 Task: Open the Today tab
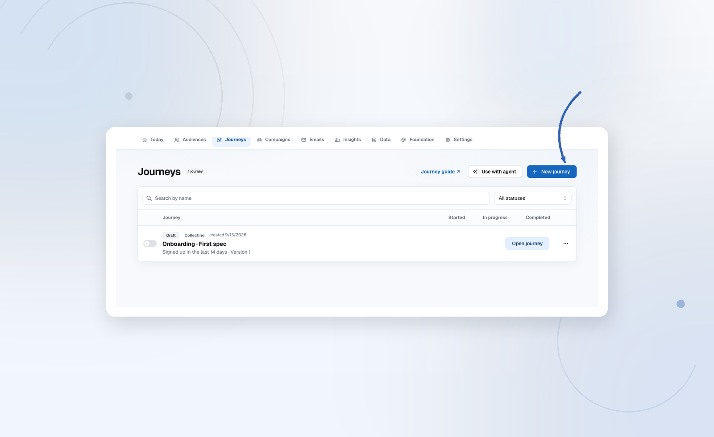(153, 140)
